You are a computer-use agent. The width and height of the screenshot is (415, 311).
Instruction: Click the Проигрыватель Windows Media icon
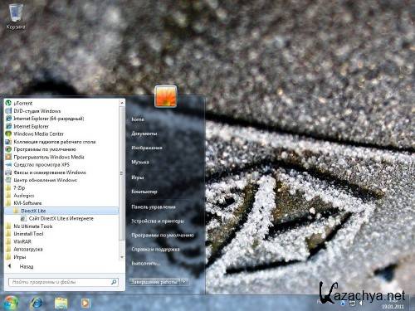[8, 157]
